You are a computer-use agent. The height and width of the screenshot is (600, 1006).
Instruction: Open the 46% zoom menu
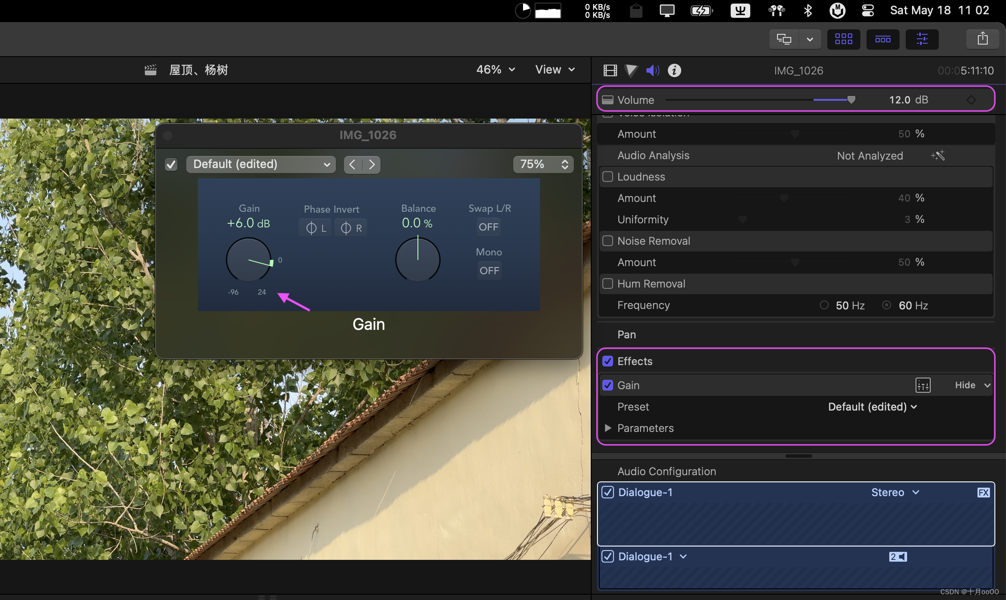495,70
